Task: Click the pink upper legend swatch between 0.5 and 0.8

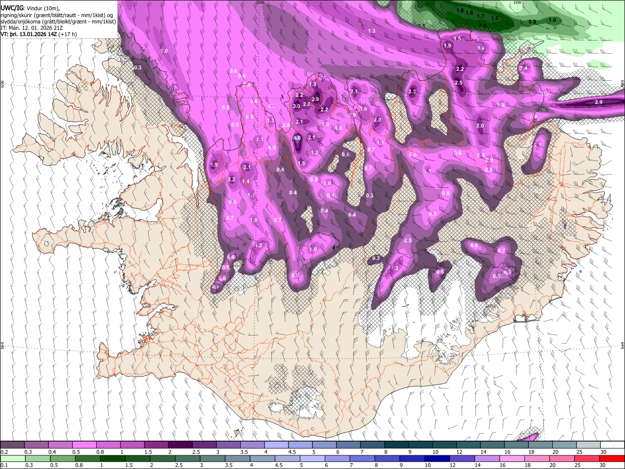Action: 84,445
